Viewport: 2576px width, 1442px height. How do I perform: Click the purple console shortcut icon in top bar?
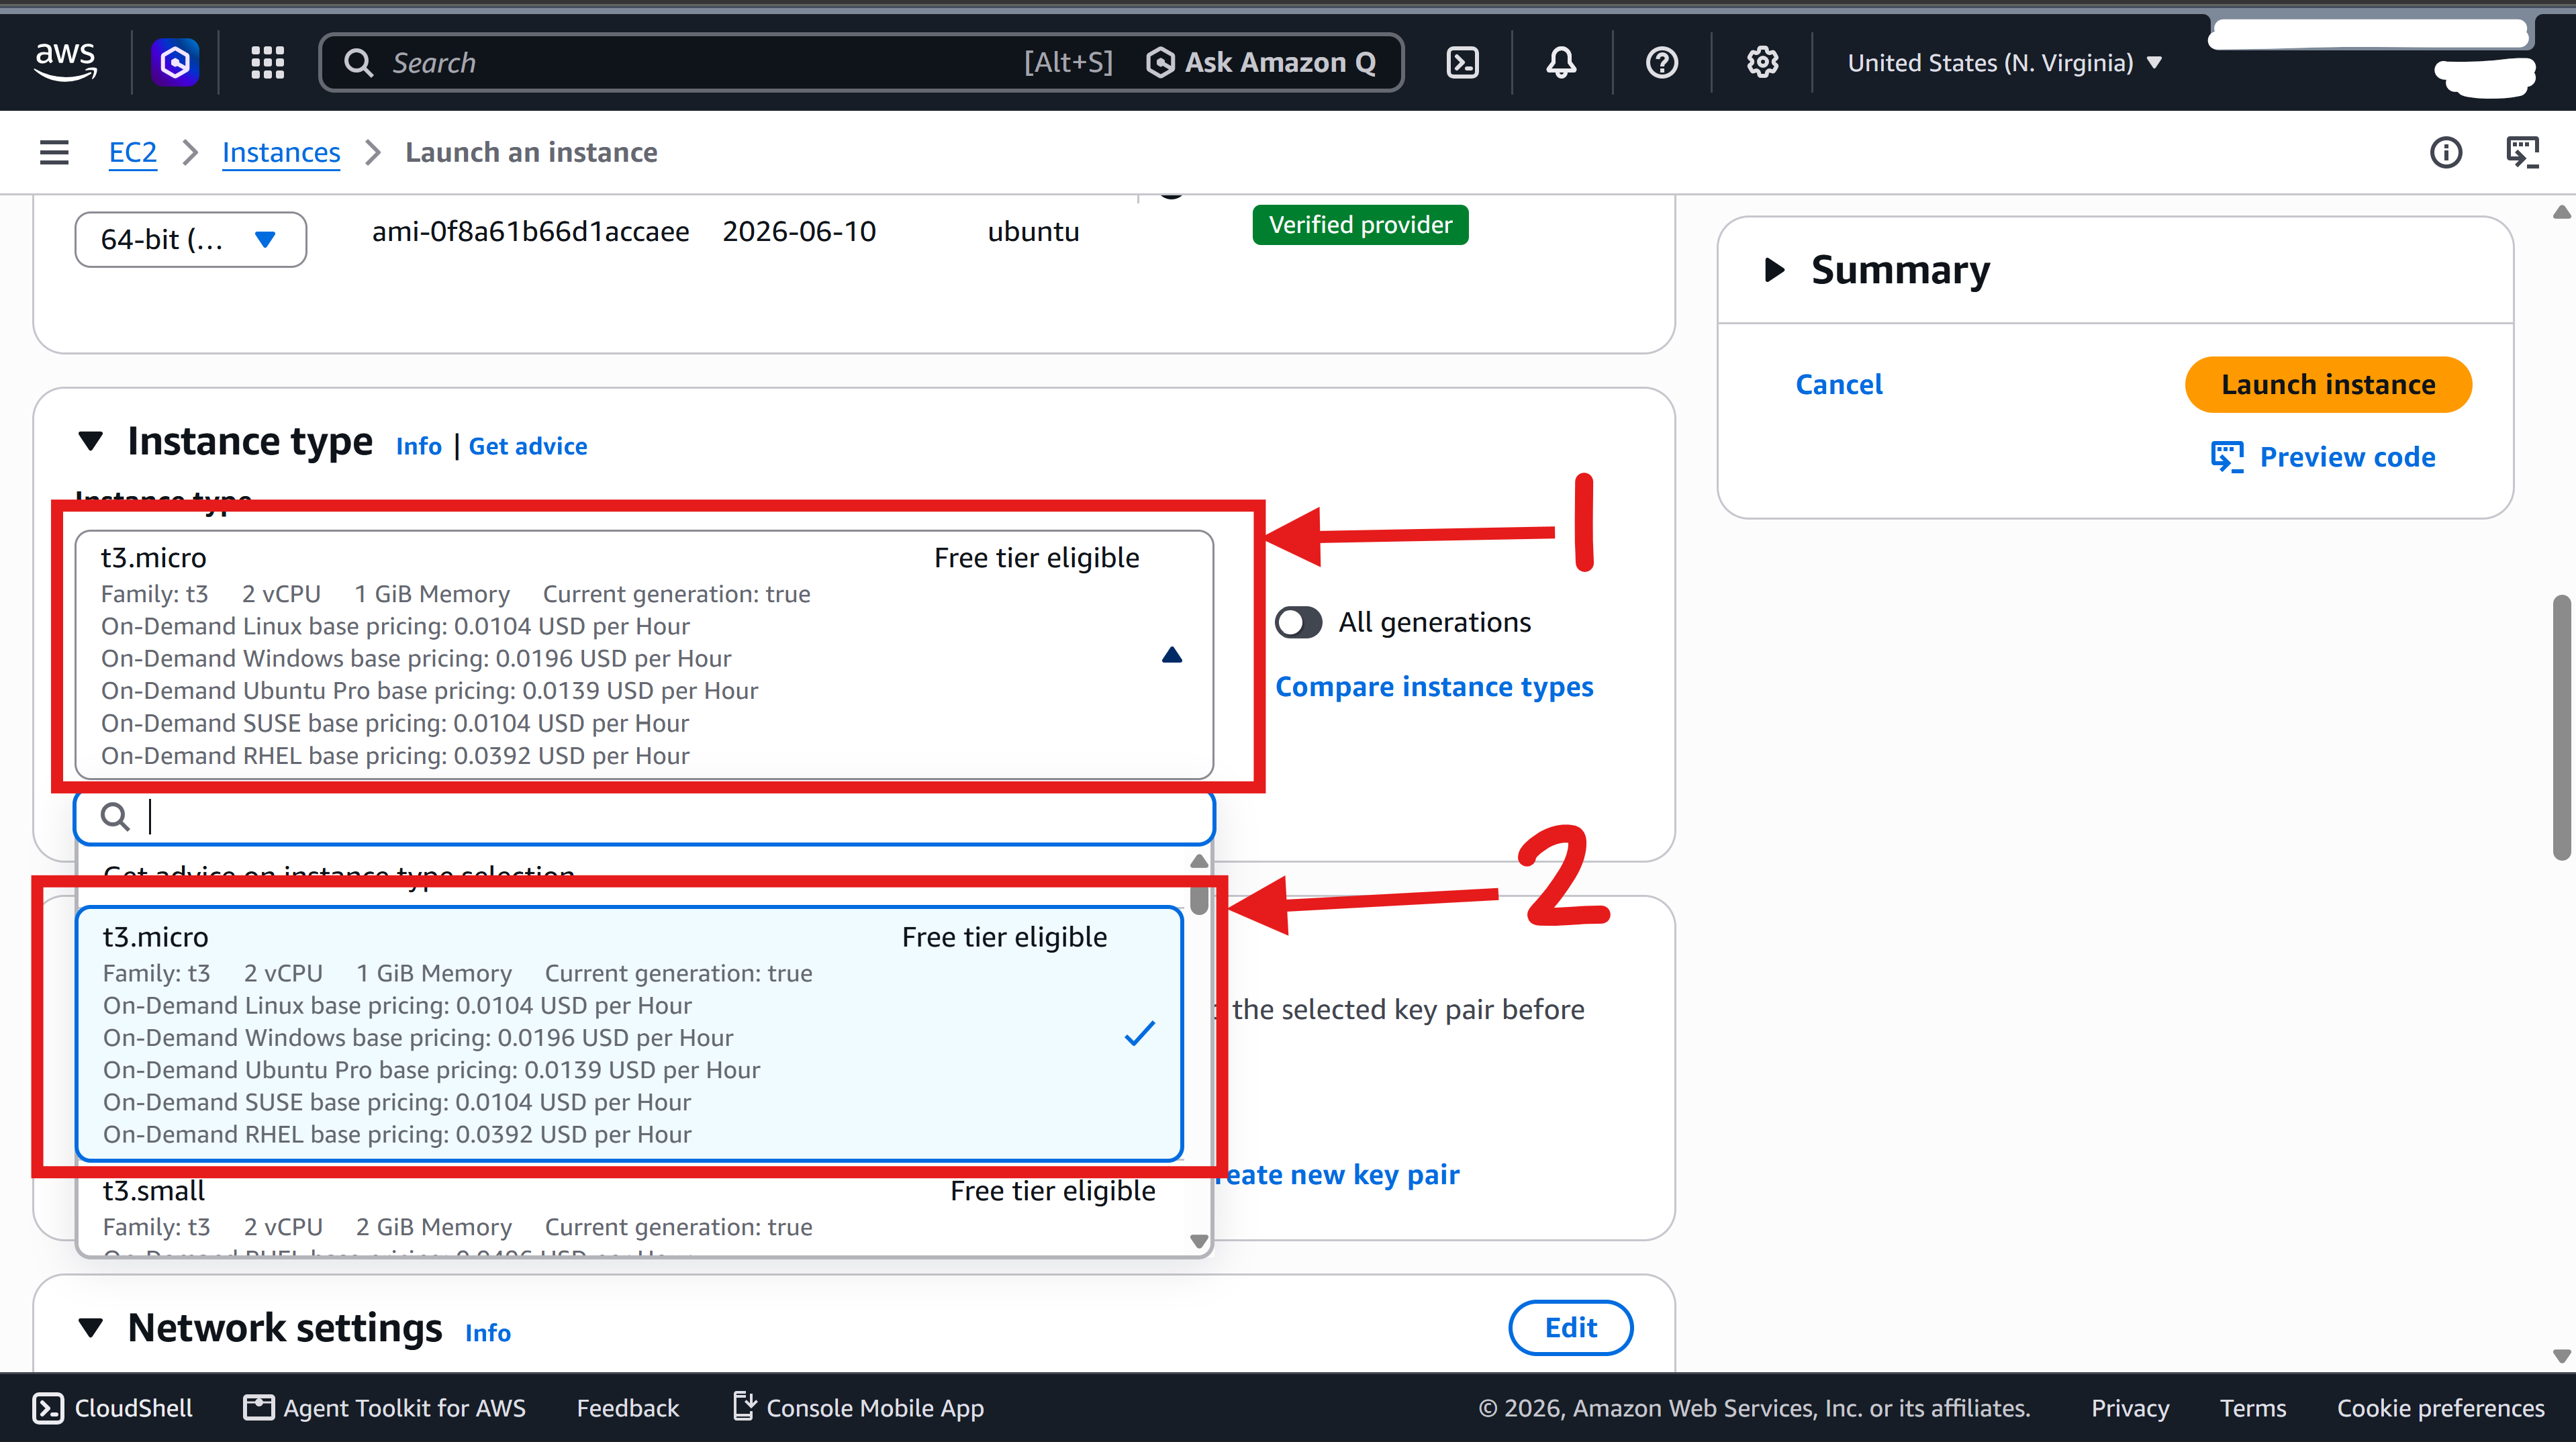coord(175,62)
